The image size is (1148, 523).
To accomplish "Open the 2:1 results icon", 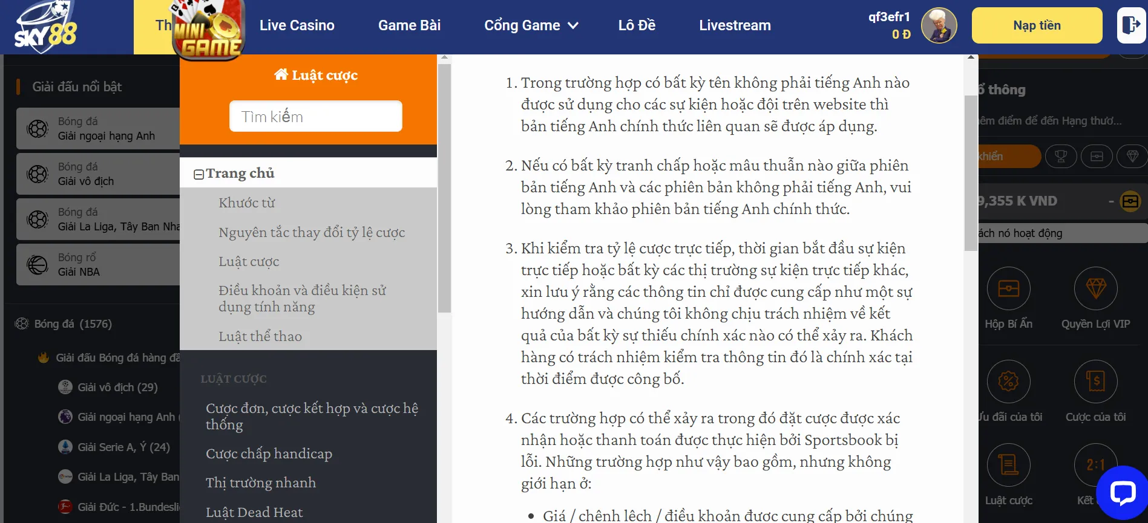I will (x=1095, y=465).
